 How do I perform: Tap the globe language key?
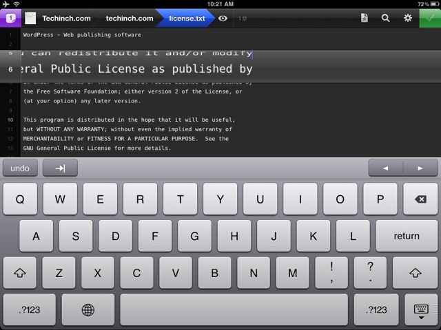[88, 309]
